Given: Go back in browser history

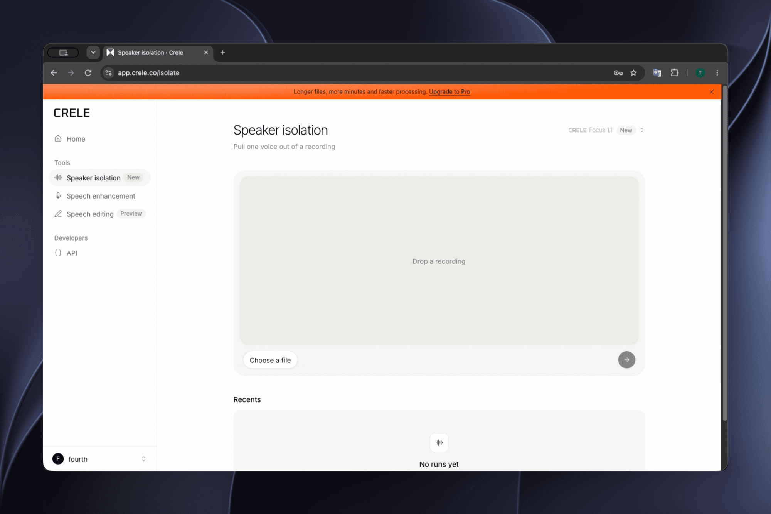Looking at the screenshot, I should click(54, 73).
